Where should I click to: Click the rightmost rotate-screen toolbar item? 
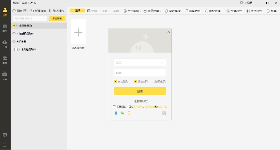point(271,11)
